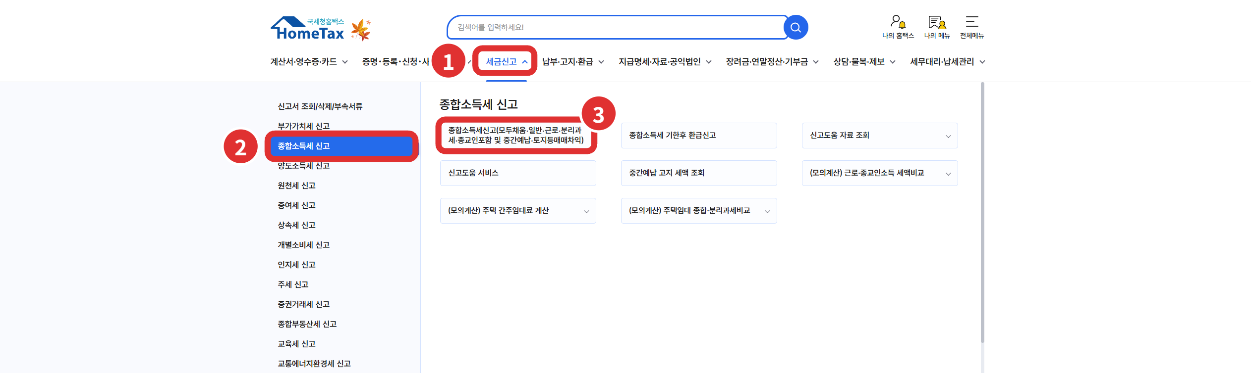Image resolution: width=1251 pixels, height=373 pixels.
Task: Collapse the 세금신고 menu
Action: click(507, 62)
